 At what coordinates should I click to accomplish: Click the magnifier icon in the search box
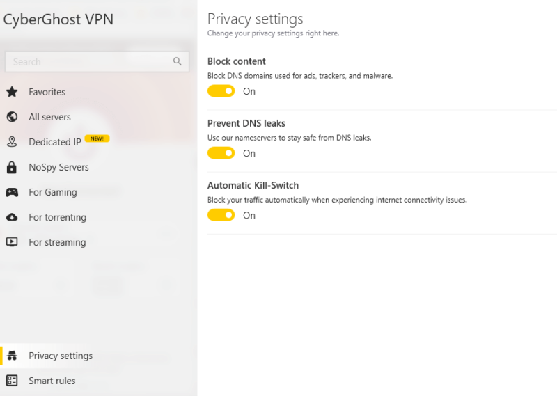pyautogui.click(x=178, y=61)
